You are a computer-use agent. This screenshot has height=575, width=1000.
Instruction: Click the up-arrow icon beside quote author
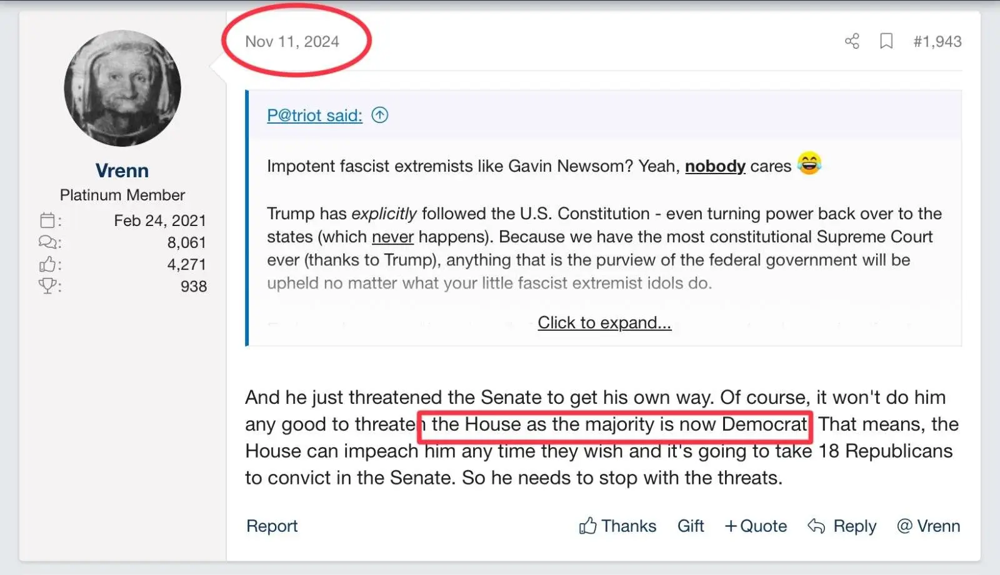[380, 115]
